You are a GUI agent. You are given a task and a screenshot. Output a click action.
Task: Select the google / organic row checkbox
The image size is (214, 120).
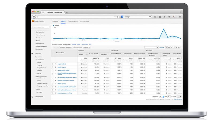tap(53, 67)
